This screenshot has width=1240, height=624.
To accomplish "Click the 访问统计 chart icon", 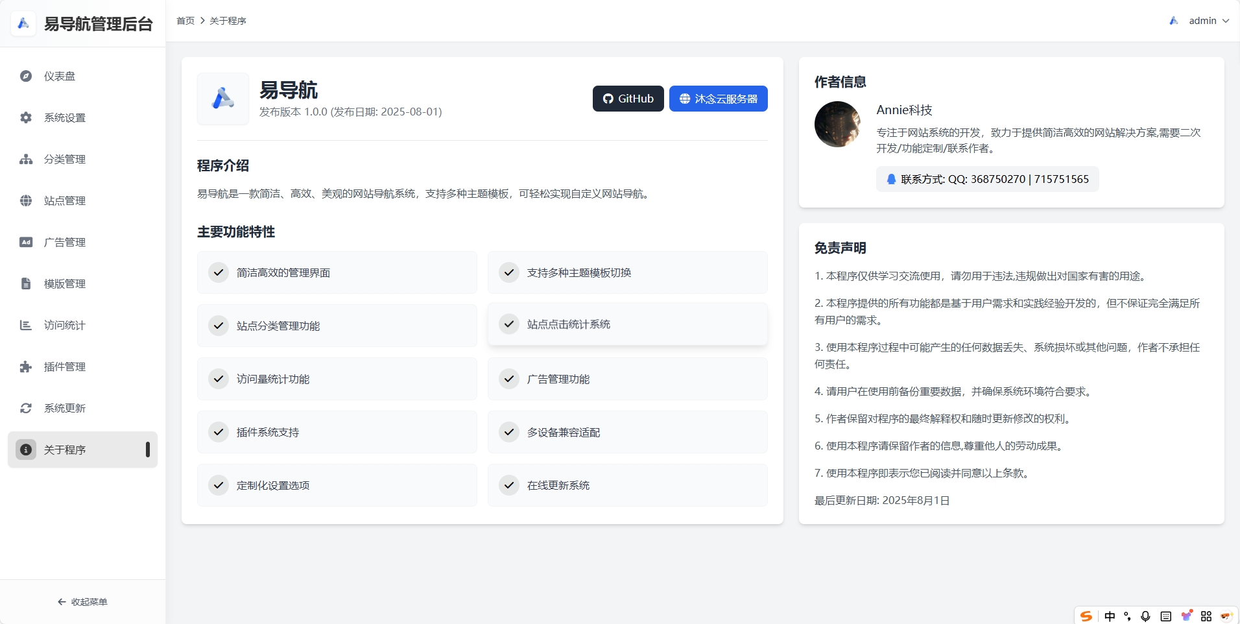I will 25,325.
